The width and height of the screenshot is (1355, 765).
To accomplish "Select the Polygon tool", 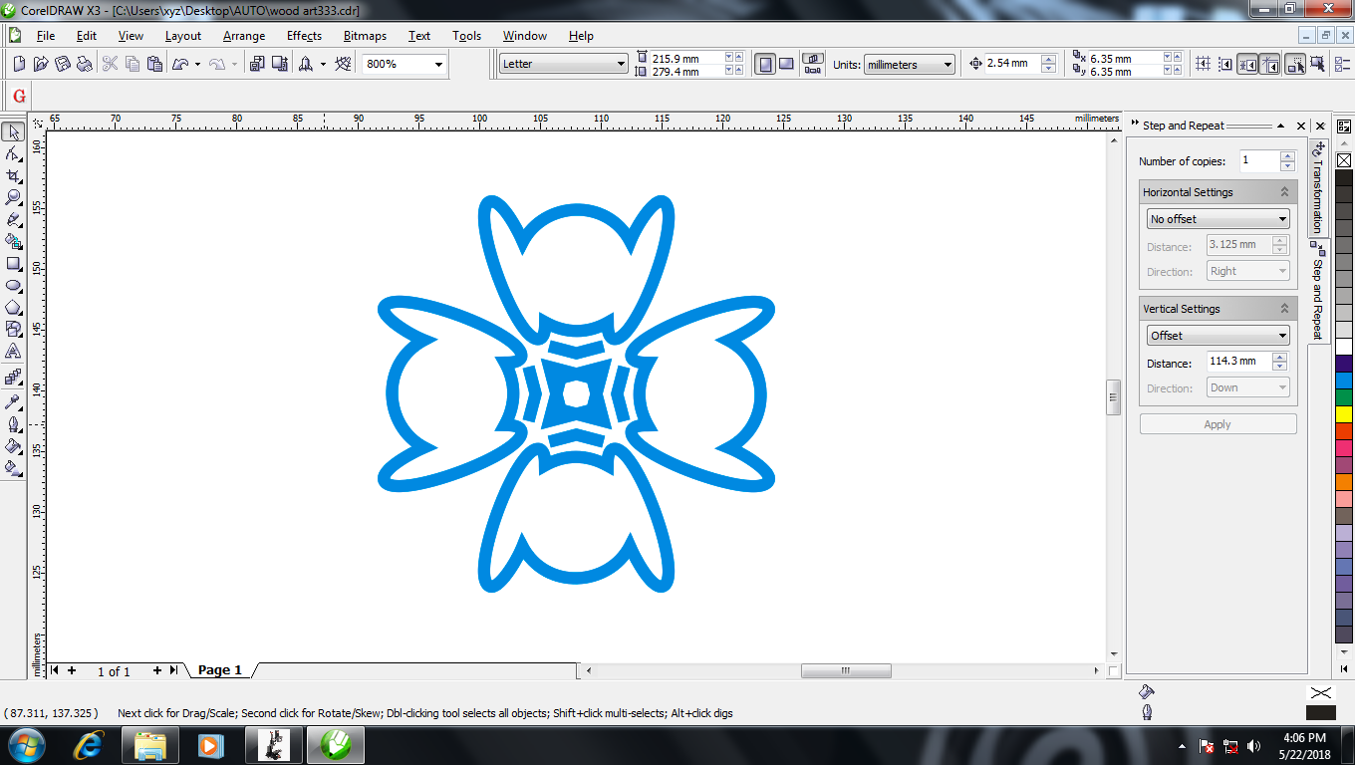I will [13, 308].
